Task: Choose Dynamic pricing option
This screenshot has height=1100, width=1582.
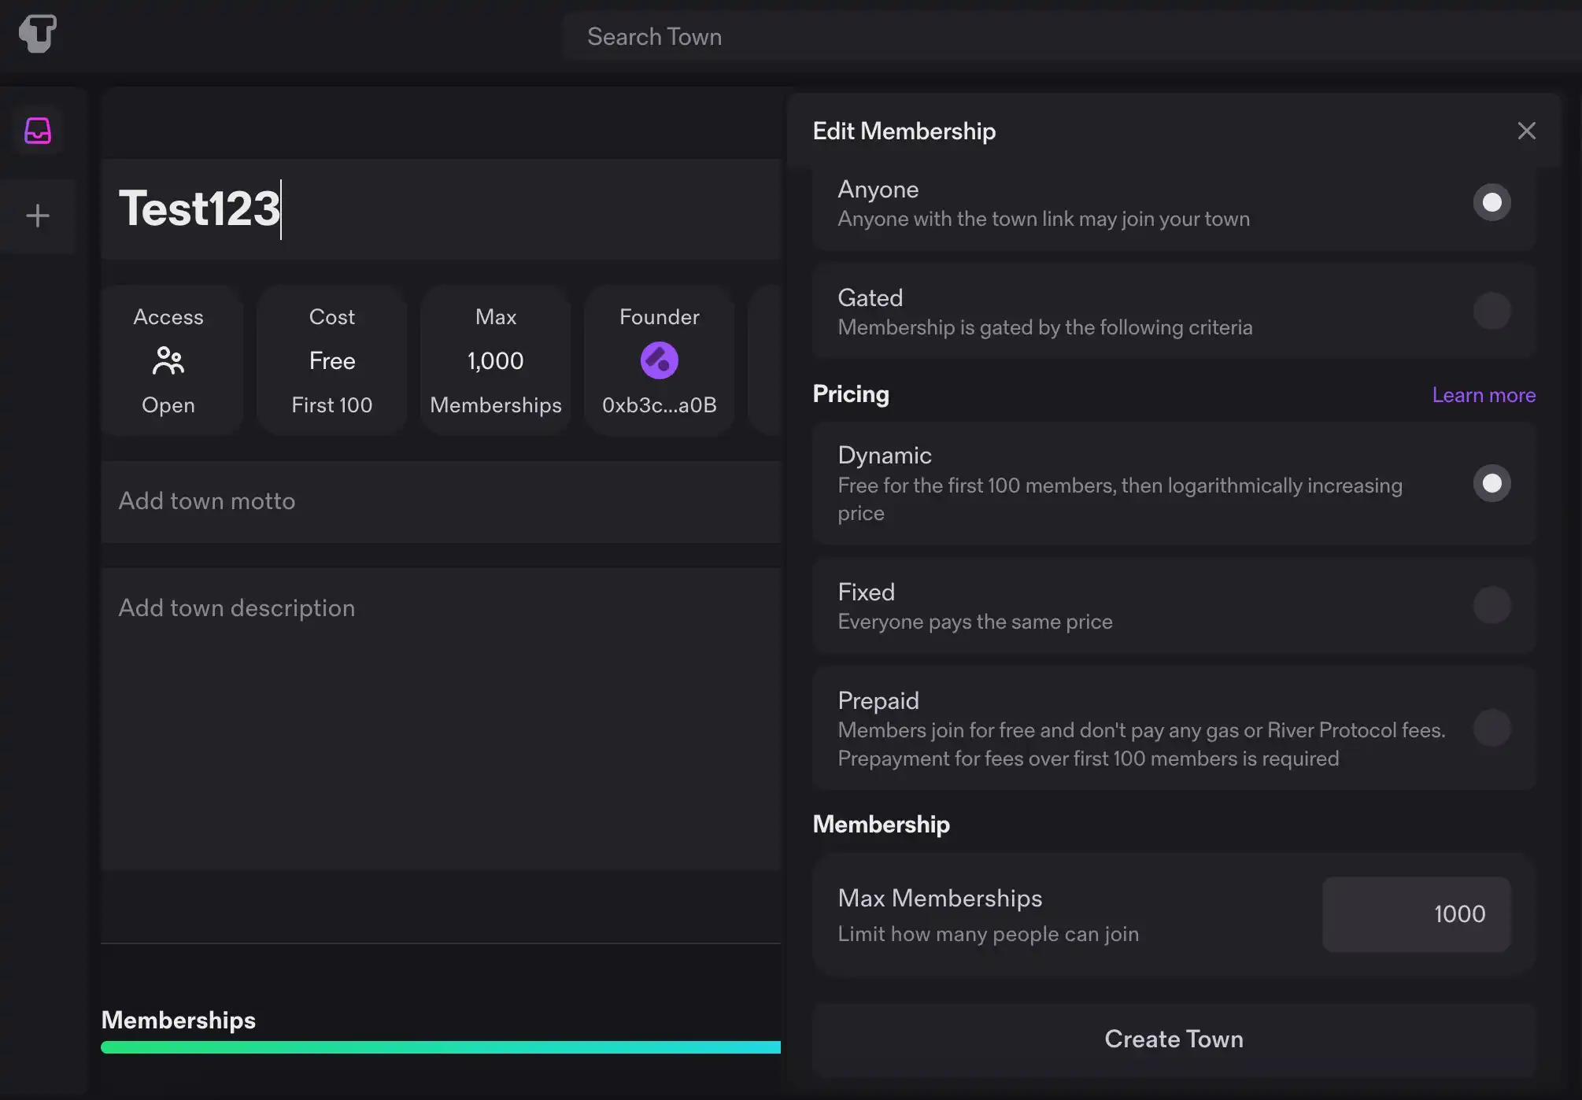Action: (x=1491, y=483)
